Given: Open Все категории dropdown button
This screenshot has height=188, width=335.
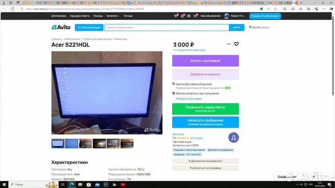Looking at the screenshot, I should tap(89, 27).
